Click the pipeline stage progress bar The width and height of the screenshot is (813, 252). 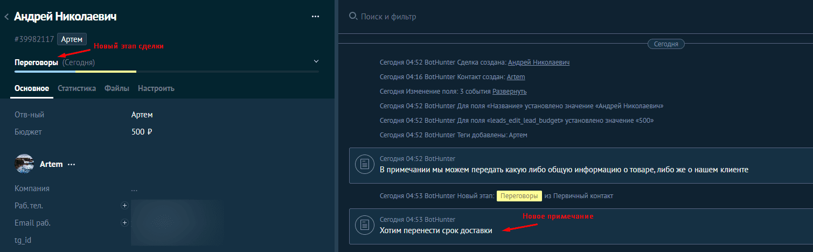(x=166, y=71)
